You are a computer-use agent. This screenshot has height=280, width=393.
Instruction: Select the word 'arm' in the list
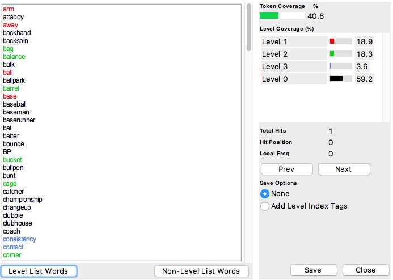pos(9,9)
